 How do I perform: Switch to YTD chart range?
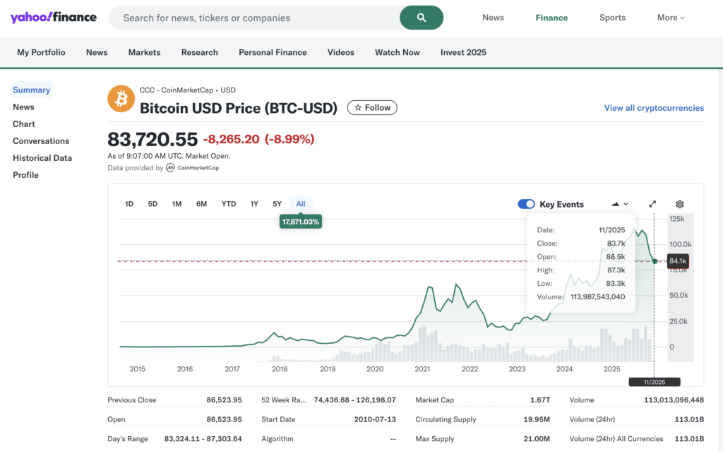point(228,204)
